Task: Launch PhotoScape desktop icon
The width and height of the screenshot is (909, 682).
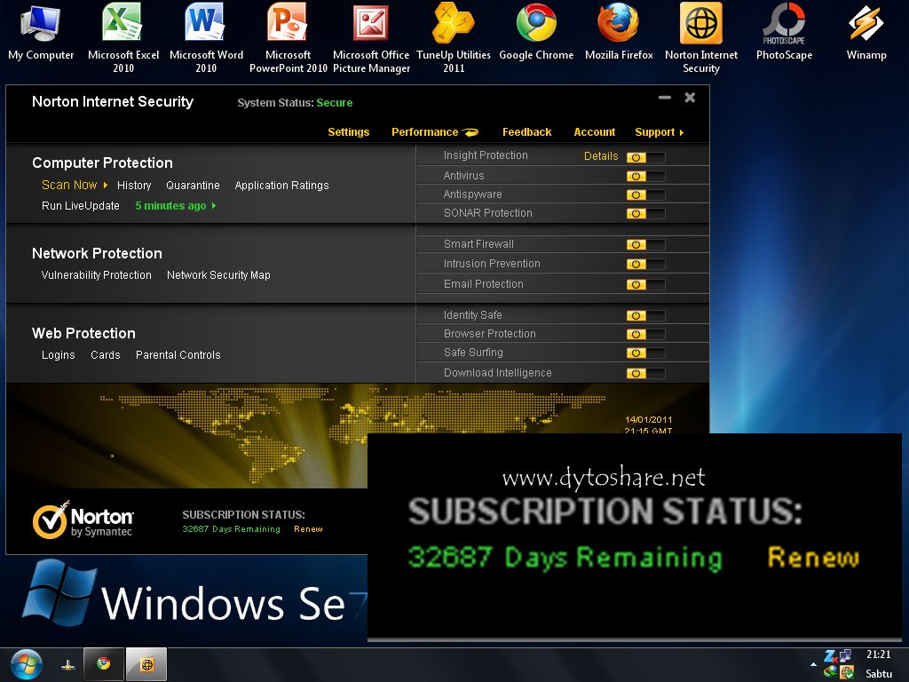Action: (x=784, y=32)
